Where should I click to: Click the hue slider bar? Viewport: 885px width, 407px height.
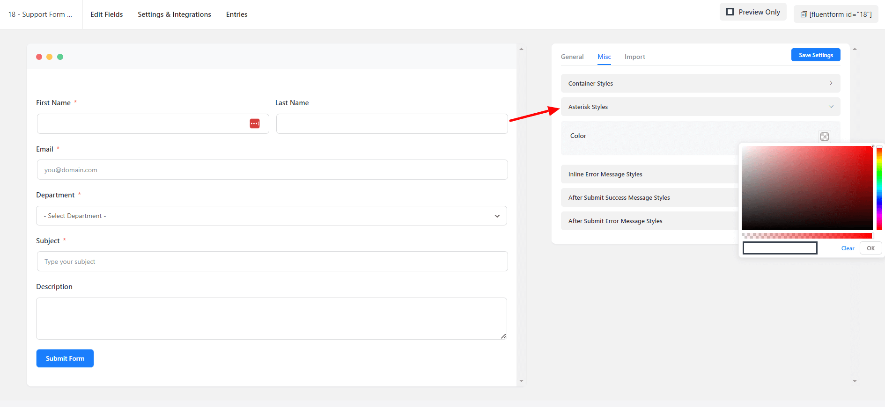[x=879, y=188]
